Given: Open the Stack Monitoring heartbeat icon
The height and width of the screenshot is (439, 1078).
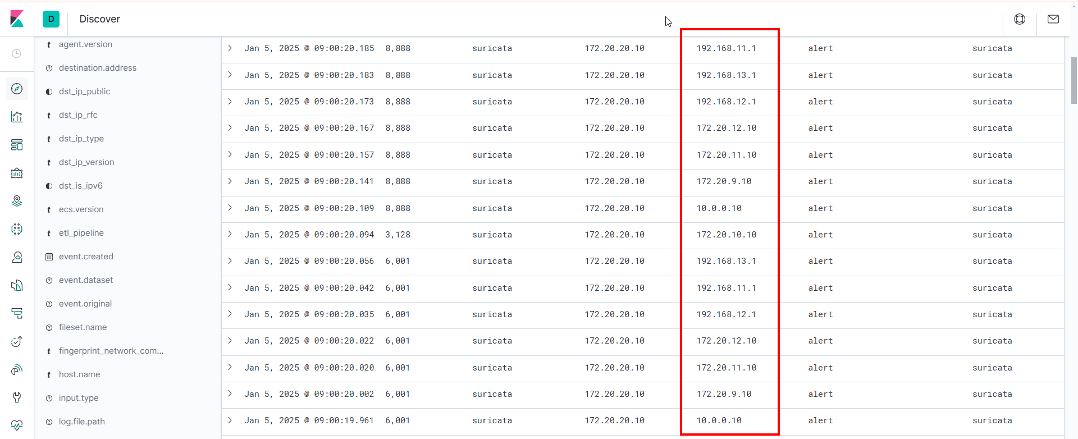Looking at the screenshot, I should tap(17, 425).
